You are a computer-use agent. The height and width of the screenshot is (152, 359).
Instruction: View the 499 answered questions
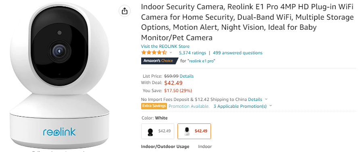238,53
